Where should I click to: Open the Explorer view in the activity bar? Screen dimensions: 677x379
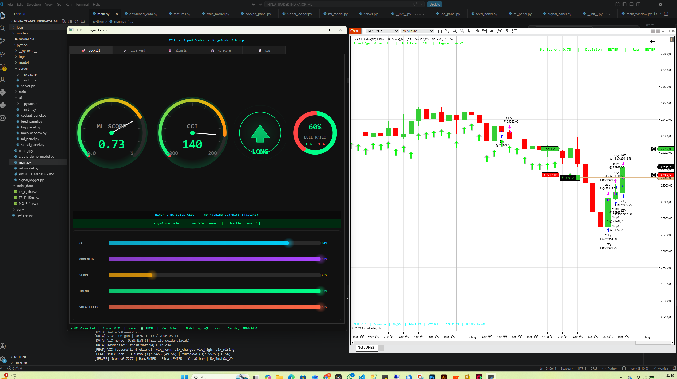tap(3, 15)
